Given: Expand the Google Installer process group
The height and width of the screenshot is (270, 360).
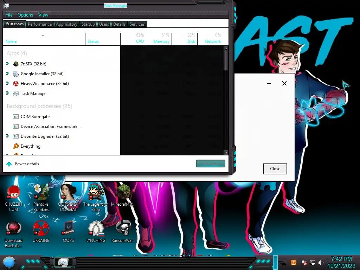Looking at the screenshot, I should [7, 73].
